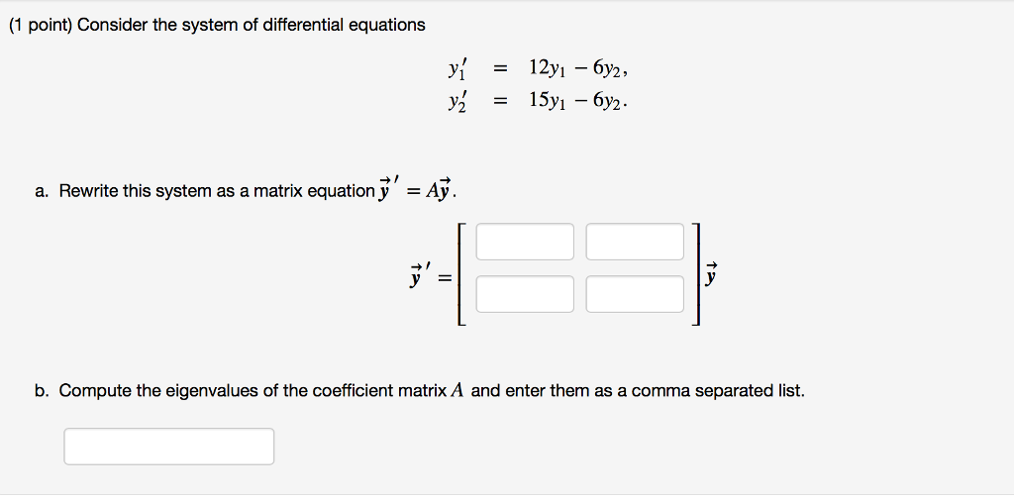The image size is (1014, 502).
Task: Click the italic matrix A in part b
Action: click(x=457, y=391)
